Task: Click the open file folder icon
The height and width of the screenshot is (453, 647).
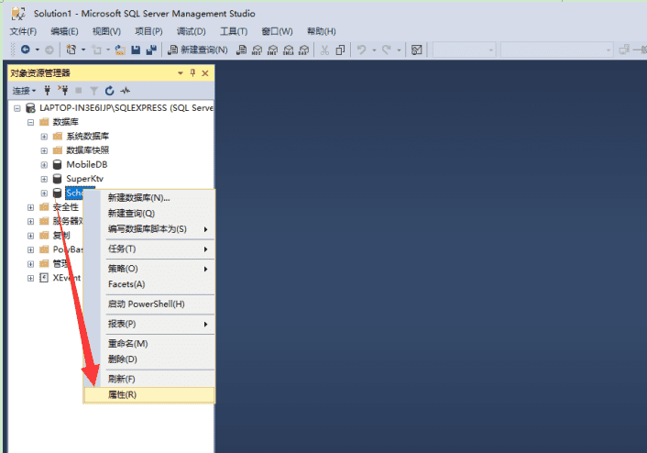Action: pos(120,50)
